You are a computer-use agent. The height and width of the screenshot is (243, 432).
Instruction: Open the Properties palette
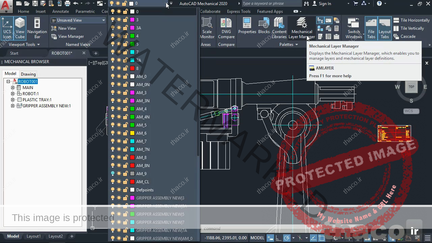coord(247,26)
